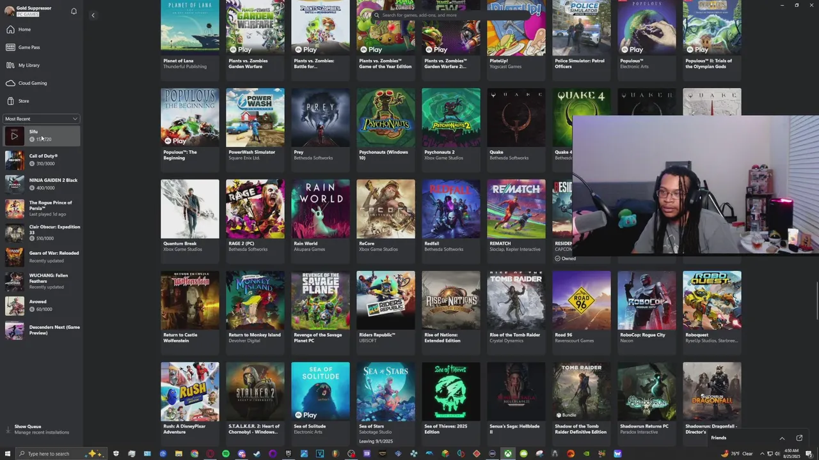Open Steam from the taskbar
The height and width of the screenshot is (460, 819).
pyautogui.click(x=257, y=454)
